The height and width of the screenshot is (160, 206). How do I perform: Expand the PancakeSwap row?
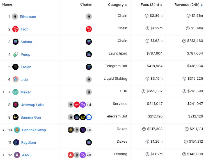(x=4, y=130)
